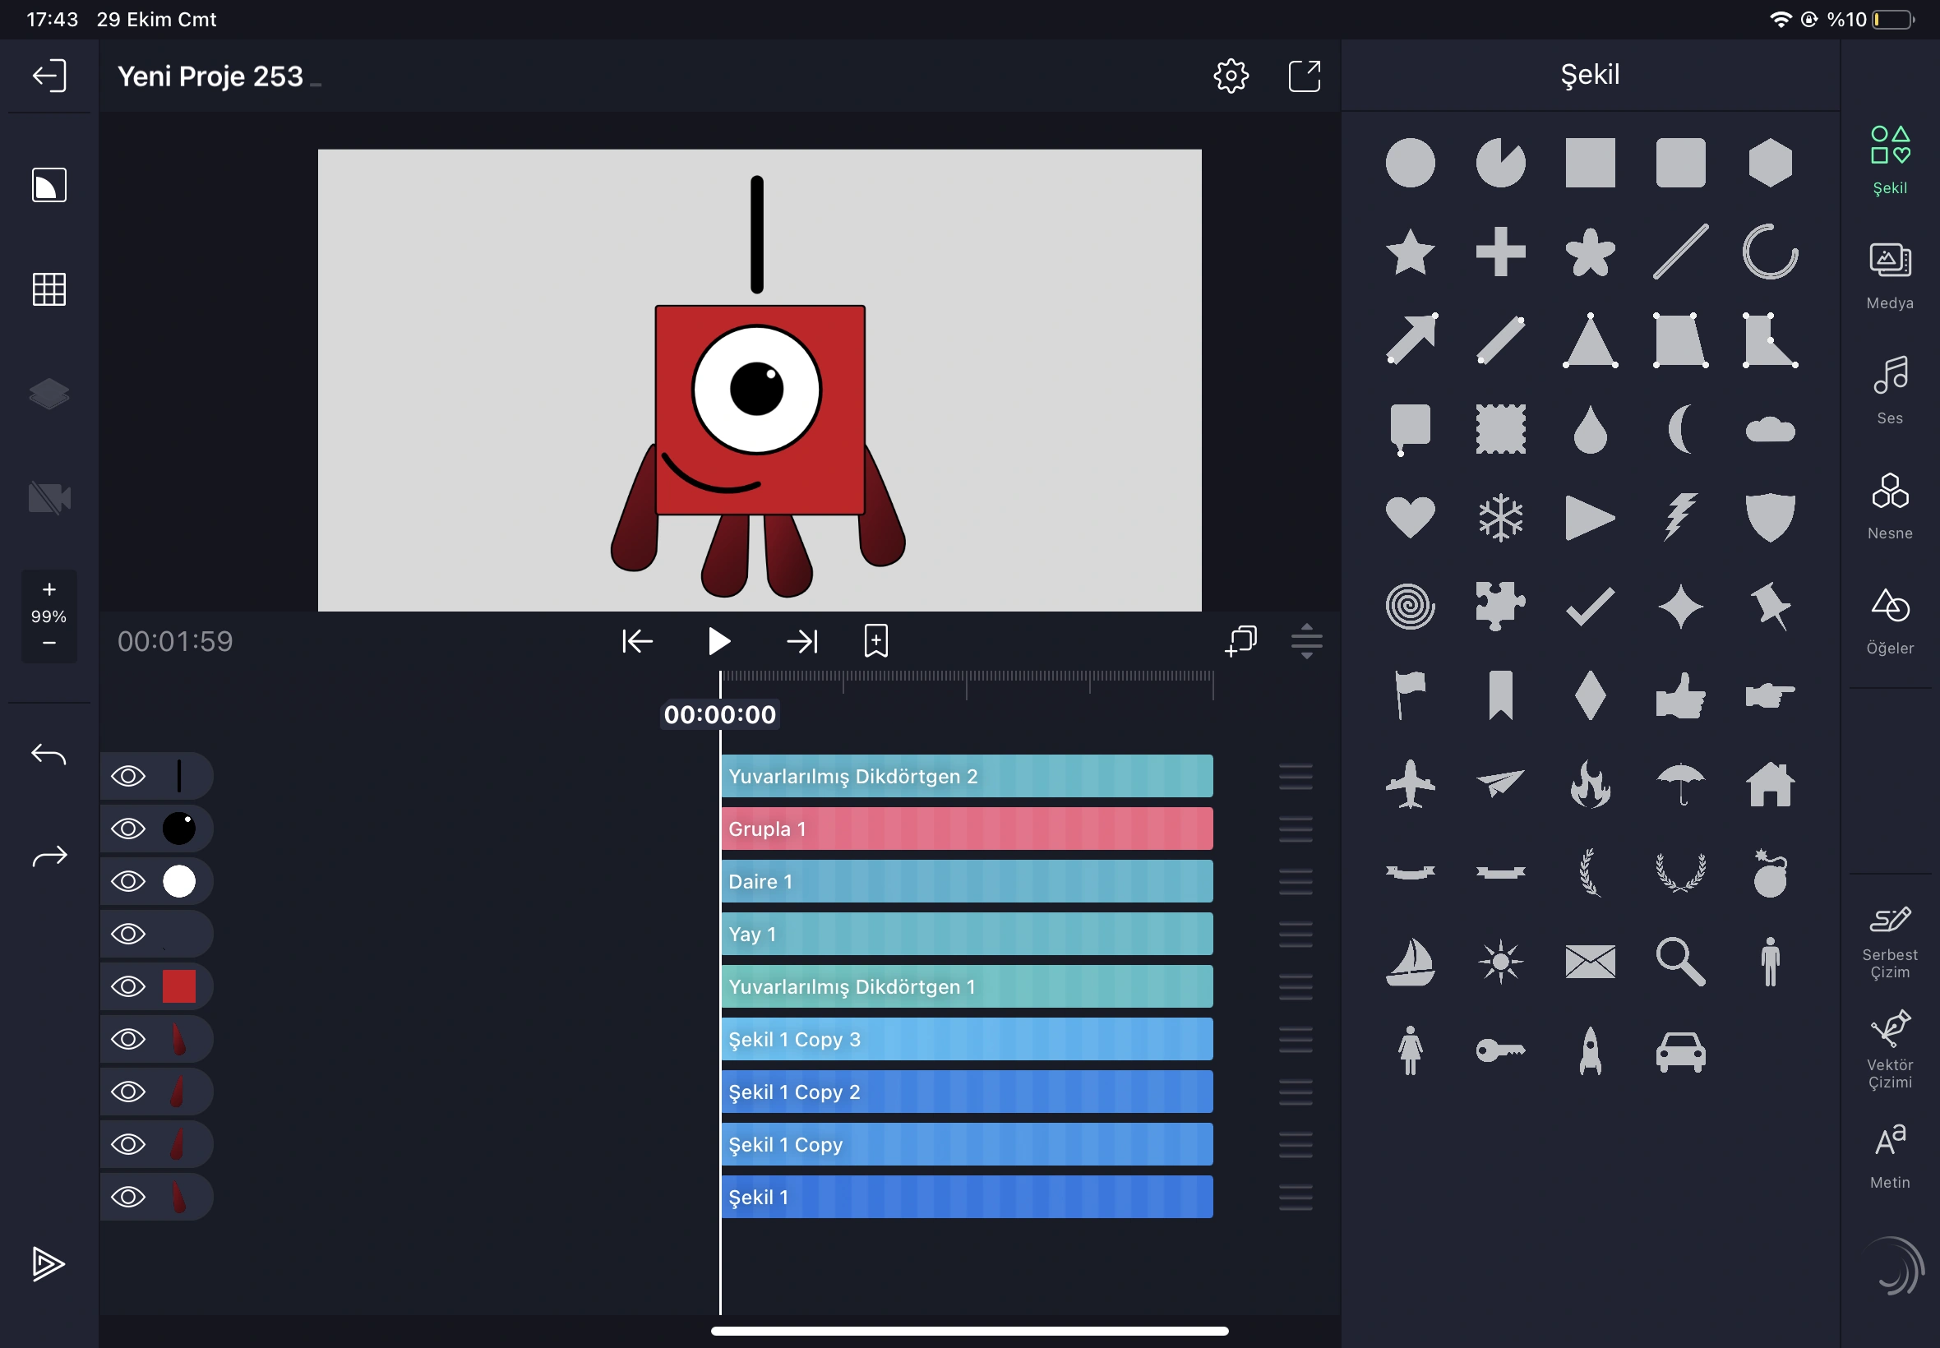Screen dimensions: 1940x1348
Task: Add a bookmark at the current frame
Action: 875,641
